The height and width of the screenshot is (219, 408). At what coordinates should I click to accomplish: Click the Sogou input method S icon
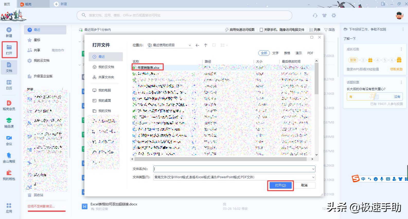[356, 178]
